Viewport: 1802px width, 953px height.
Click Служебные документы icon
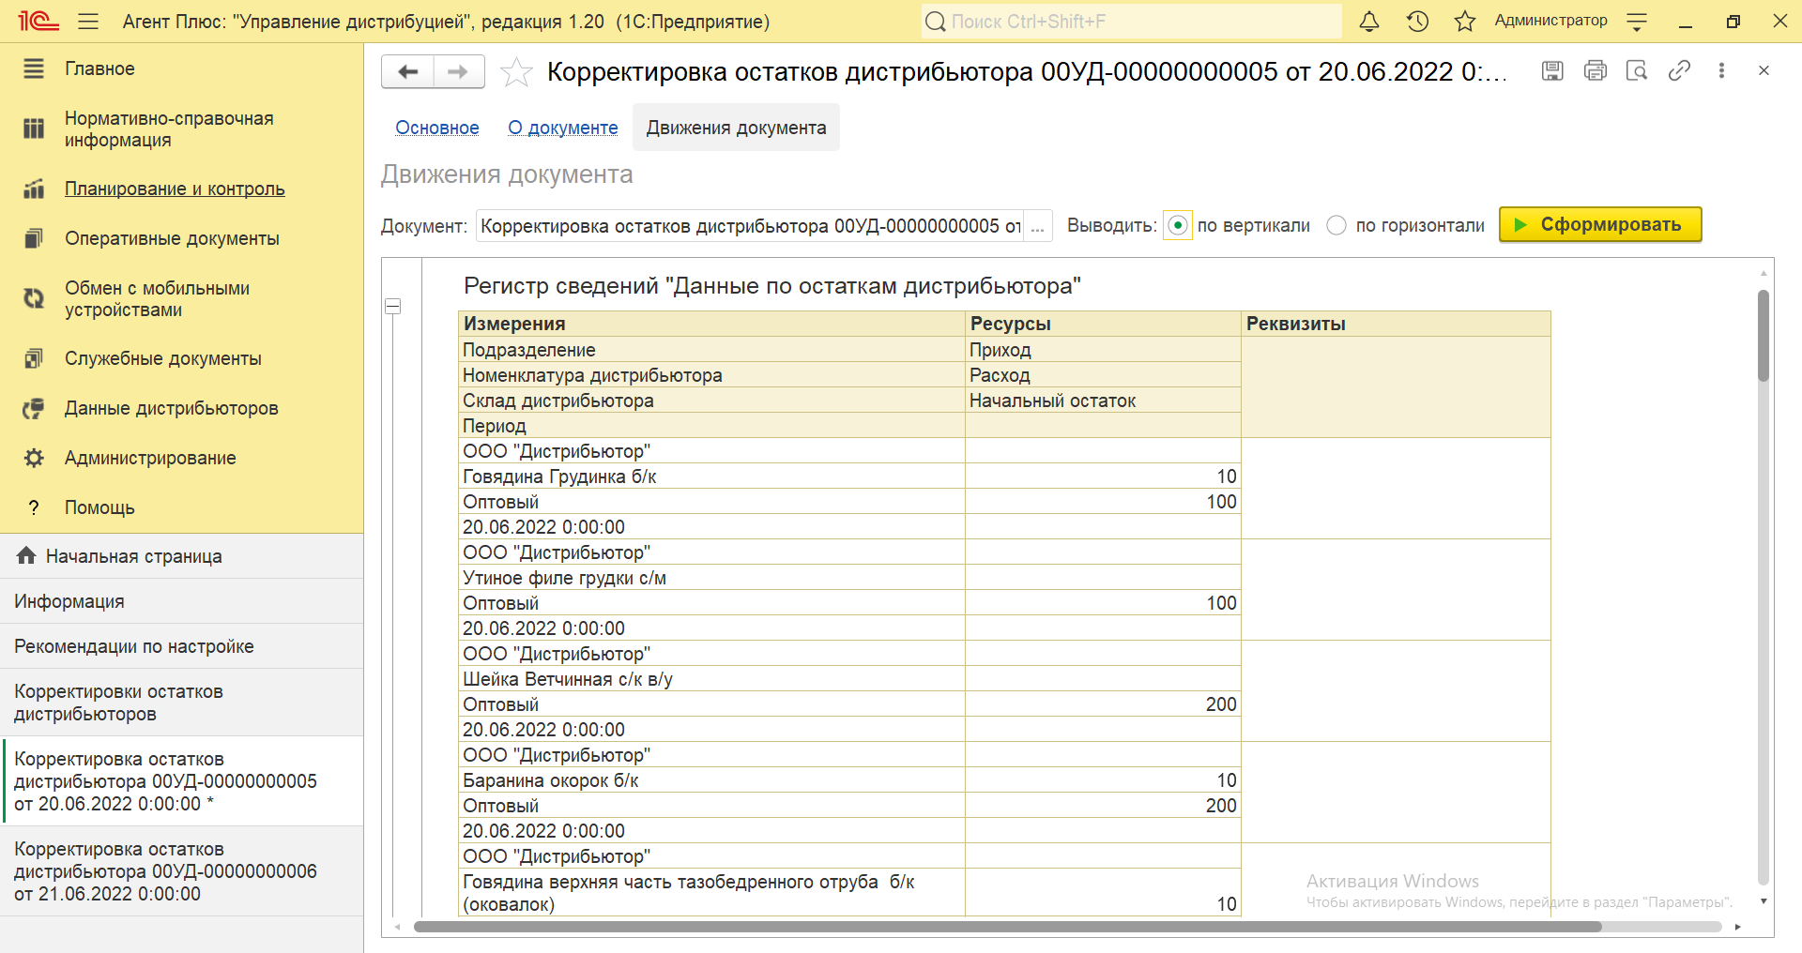34,358
